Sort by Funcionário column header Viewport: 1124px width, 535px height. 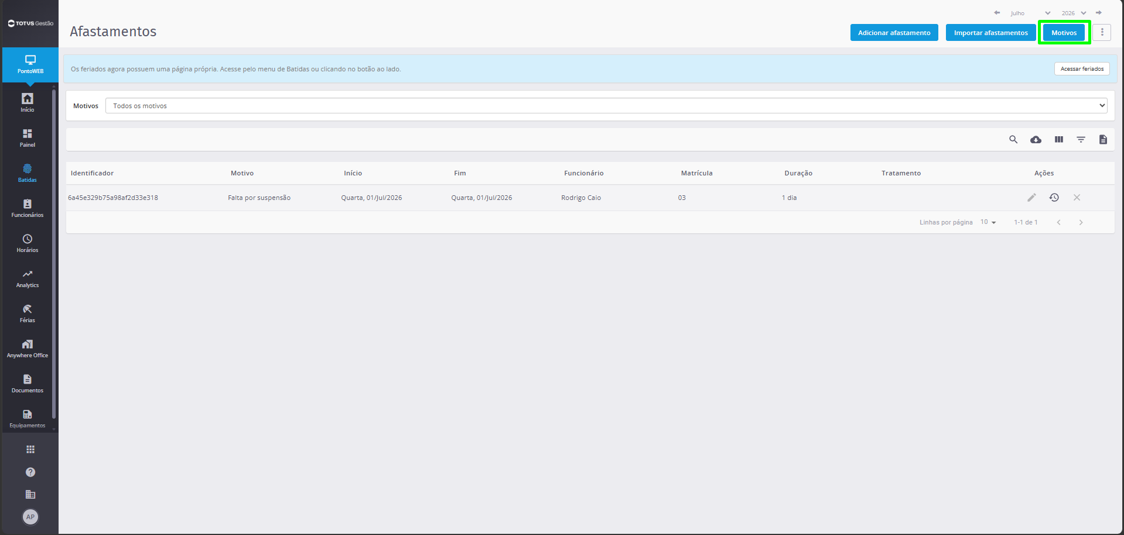583,173
